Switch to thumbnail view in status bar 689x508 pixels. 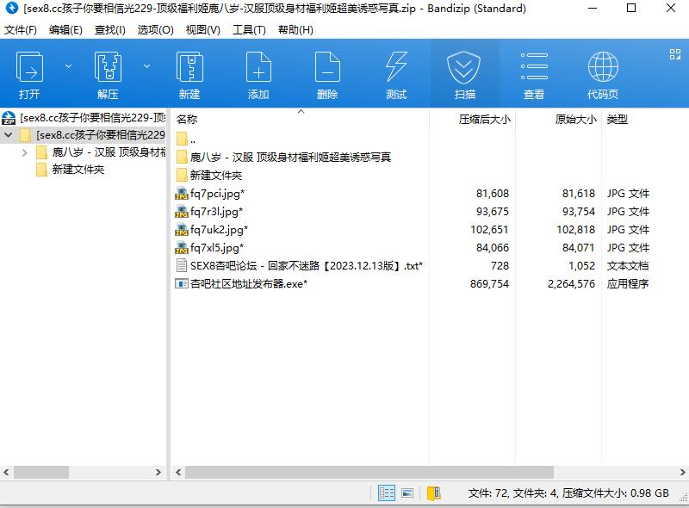(407, 493)
